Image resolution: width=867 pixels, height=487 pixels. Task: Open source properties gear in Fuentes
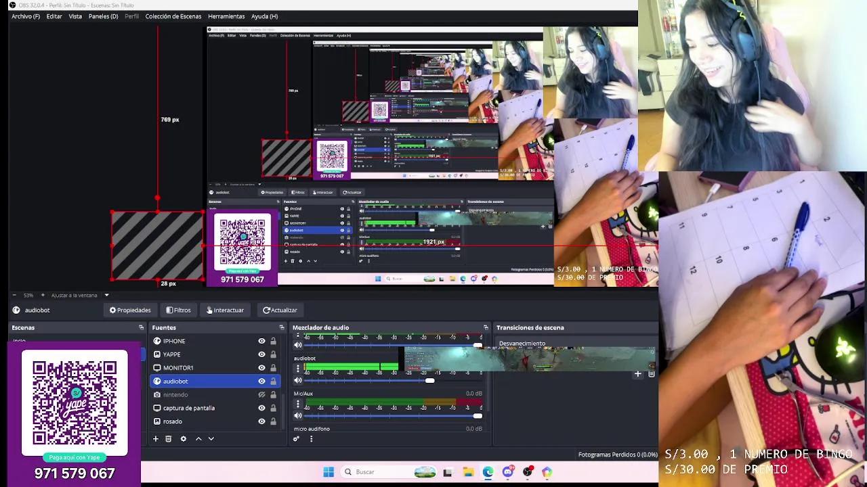click(183, 439)
